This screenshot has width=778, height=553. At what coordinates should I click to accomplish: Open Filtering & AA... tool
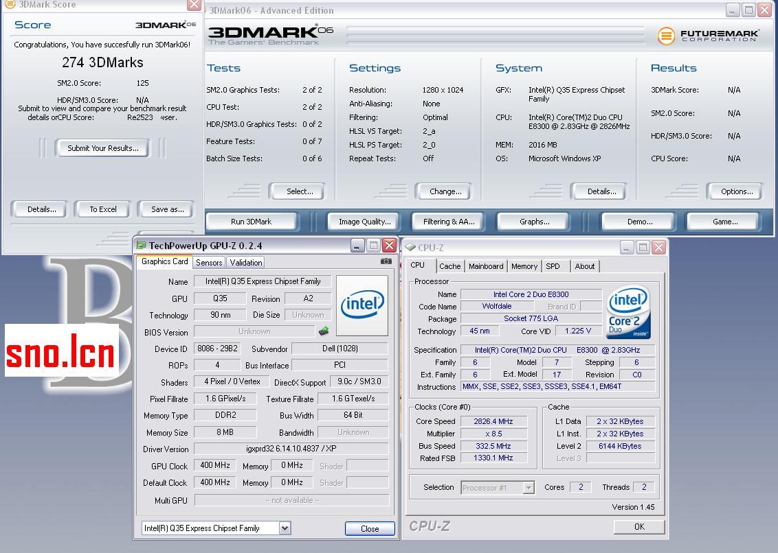449,222
